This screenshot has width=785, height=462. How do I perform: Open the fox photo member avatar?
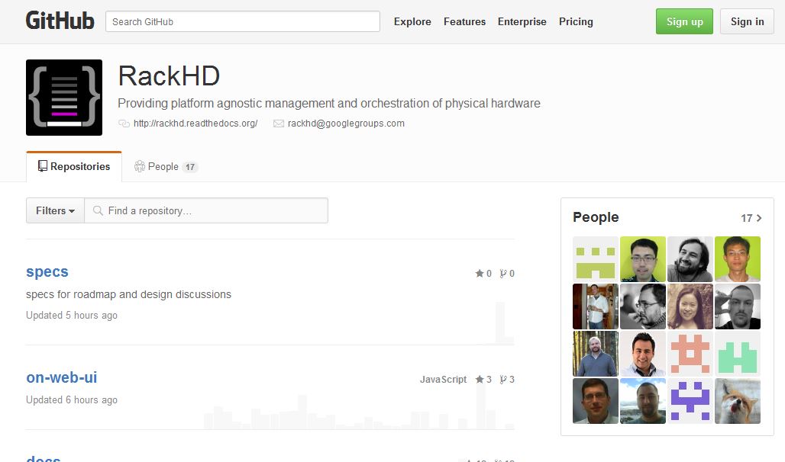[738, 401]
